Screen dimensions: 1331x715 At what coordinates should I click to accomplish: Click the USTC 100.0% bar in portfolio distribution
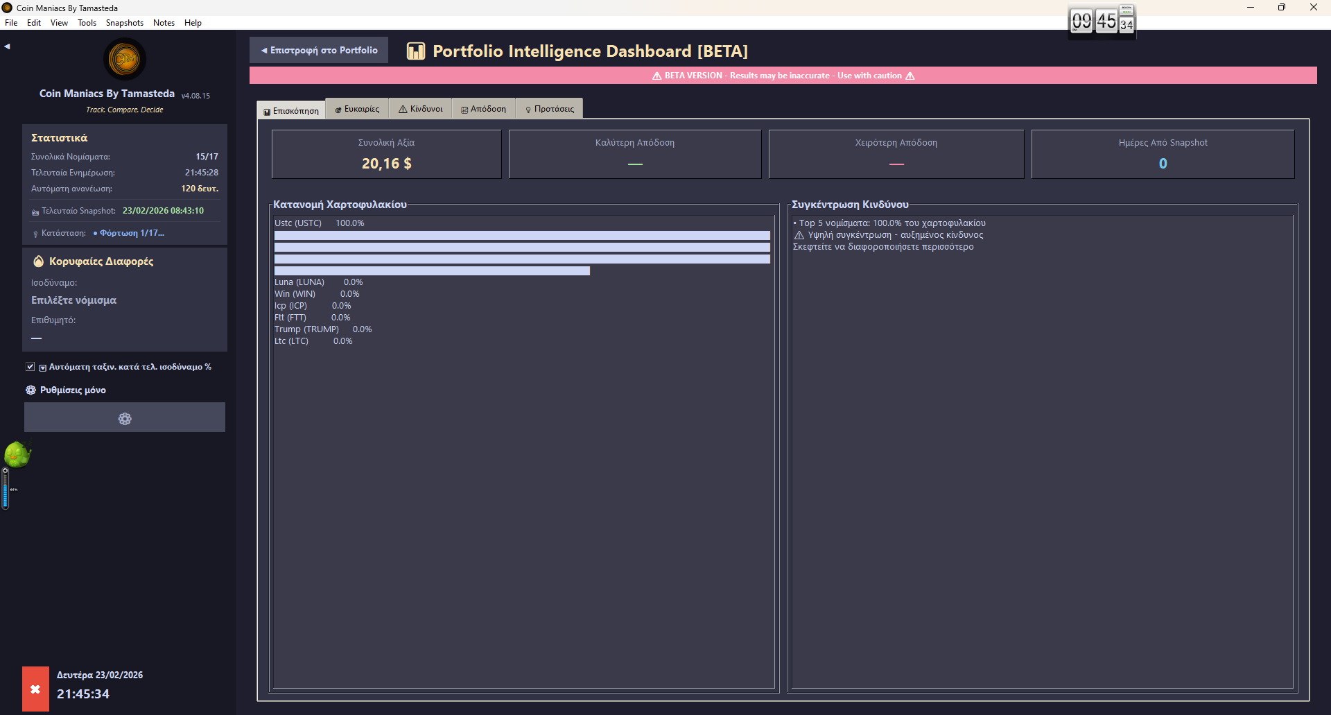[x=521, y=235]
